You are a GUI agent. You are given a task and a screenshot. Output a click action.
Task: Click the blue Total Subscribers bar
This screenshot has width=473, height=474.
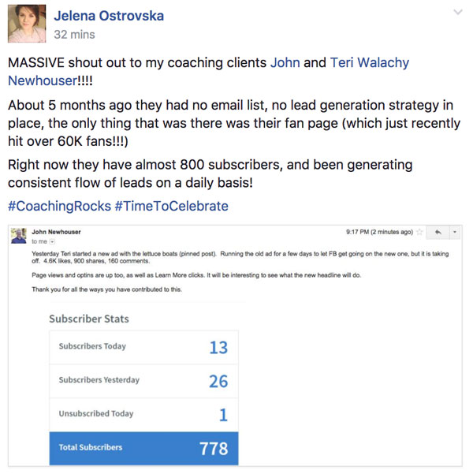[x=143, y=448]
